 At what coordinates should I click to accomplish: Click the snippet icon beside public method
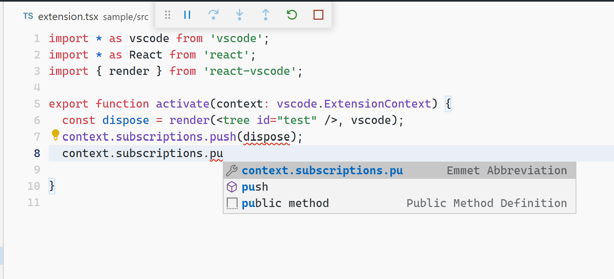coord(232,203)
